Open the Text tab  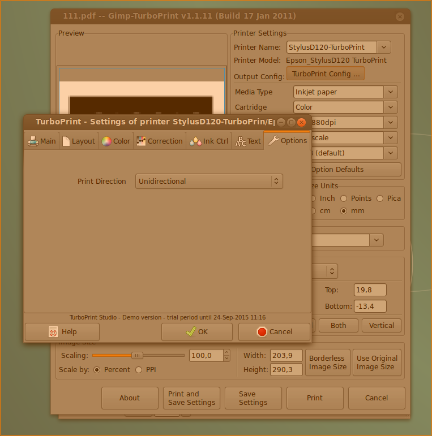248,141
